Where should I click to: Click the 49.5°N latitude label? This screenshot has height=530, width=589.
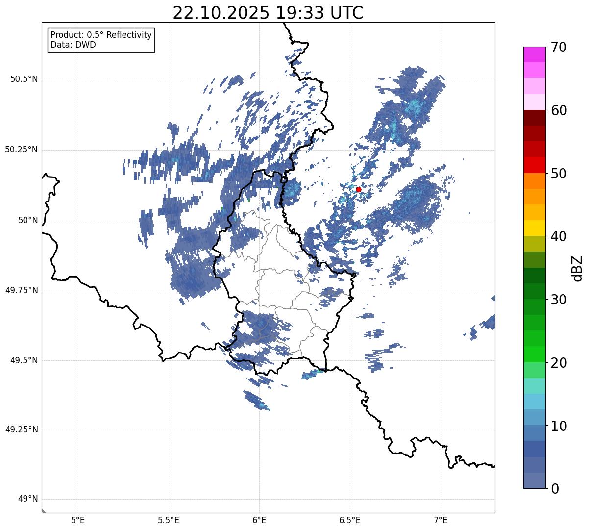point(25,360)
